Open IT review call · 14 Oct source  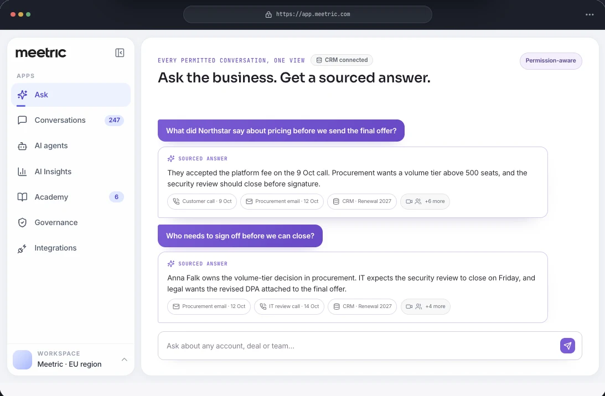tap(289, 306)
